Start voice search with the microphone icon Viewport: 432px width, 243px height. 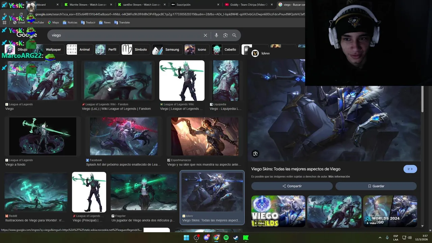click(x=216, y=35)
